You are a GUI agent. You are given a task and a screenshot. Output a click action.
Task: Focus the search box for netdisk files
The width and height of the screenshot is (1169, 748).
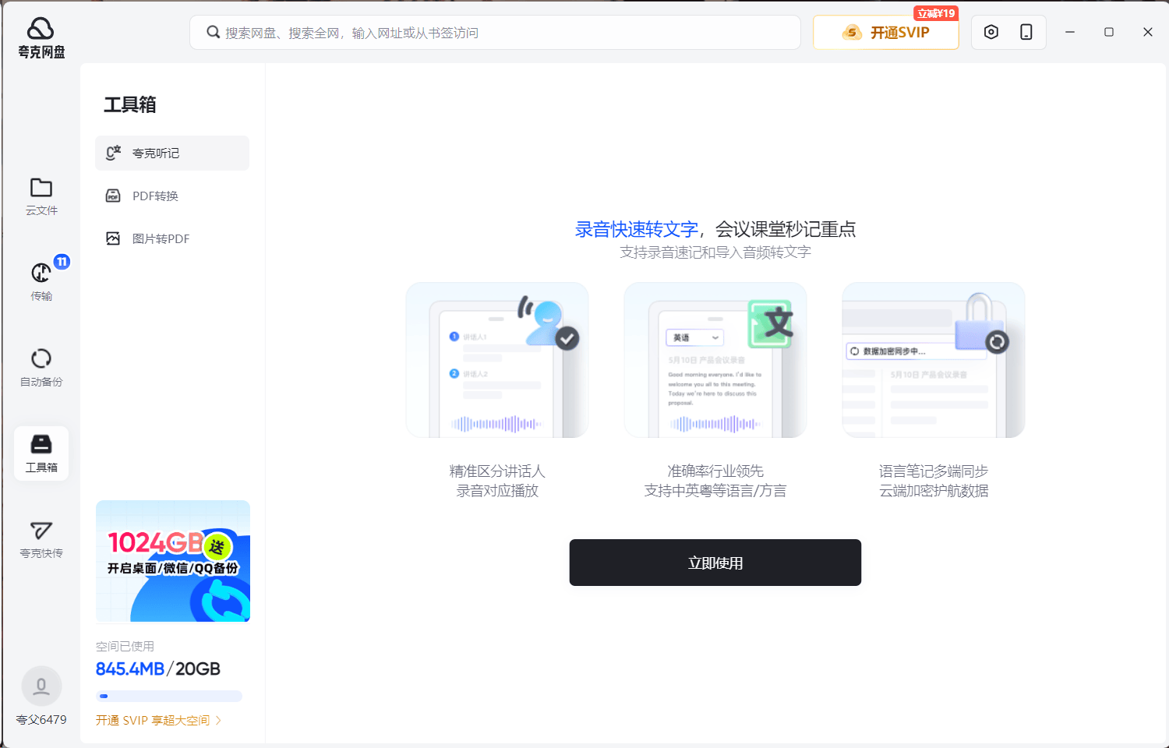[x=495, y=33]
